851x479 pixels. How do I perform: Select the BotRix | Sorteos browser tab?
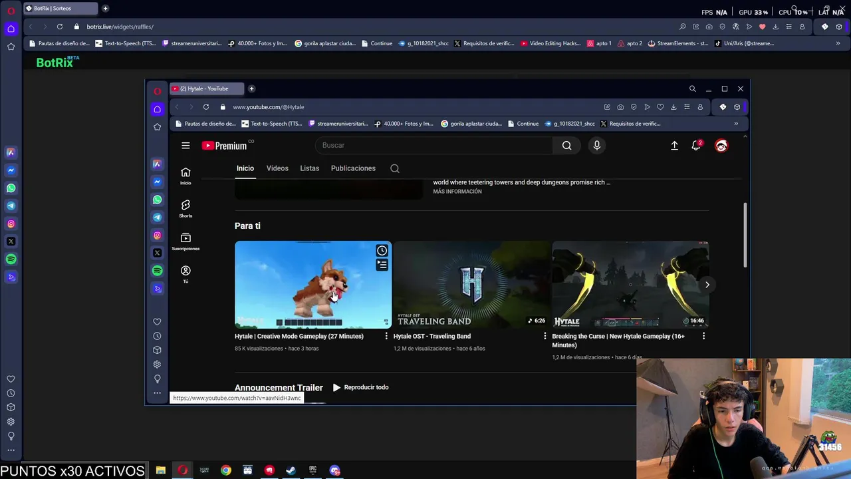(x=60, y=9)
